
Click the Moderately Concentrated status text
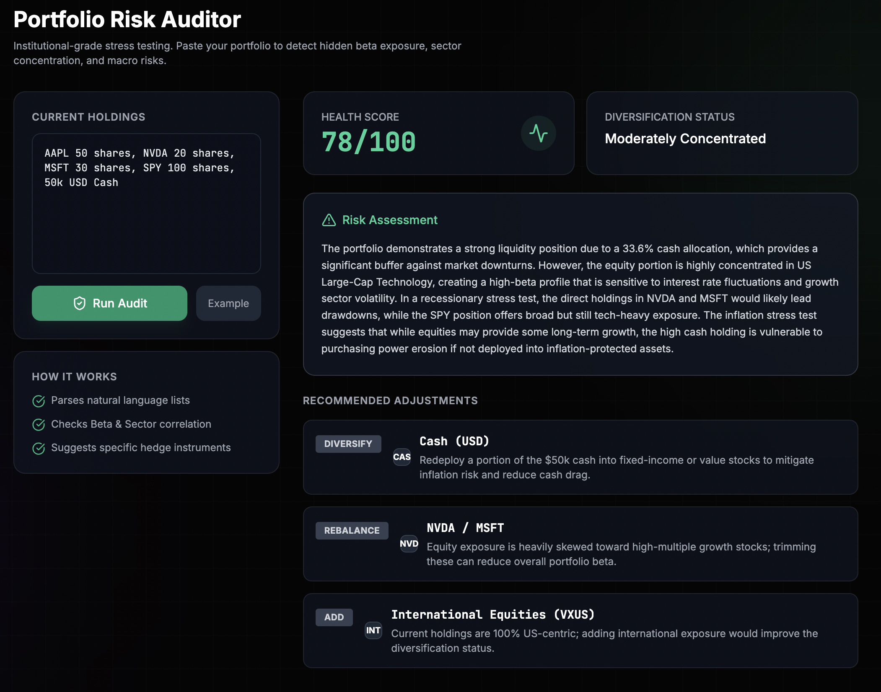(x=685, y=139)
